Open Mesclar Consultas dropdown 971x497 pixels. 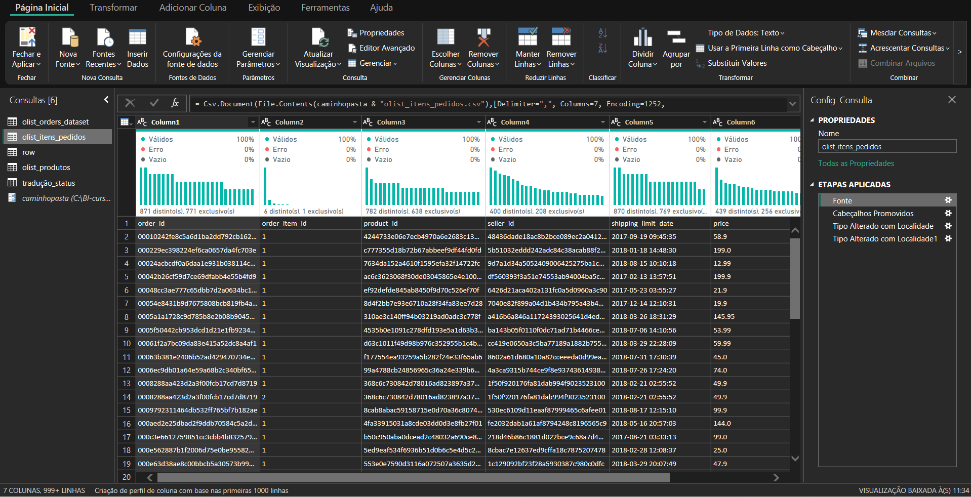pyautogui.click(x=897, y=33)
